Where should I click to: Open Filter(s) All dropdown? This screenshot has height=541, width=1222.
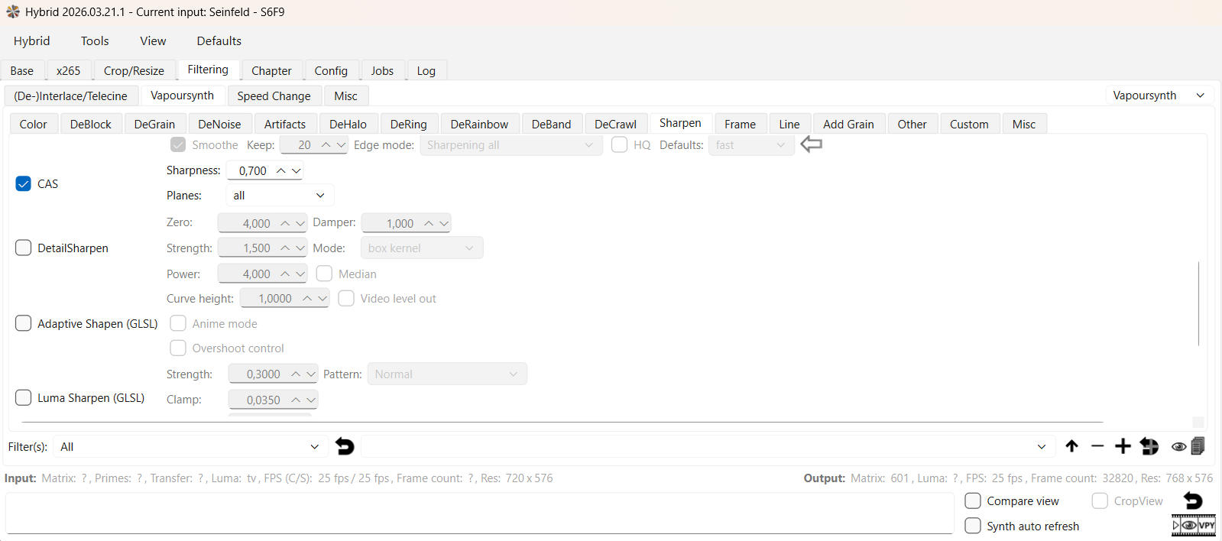pos(190,446)
